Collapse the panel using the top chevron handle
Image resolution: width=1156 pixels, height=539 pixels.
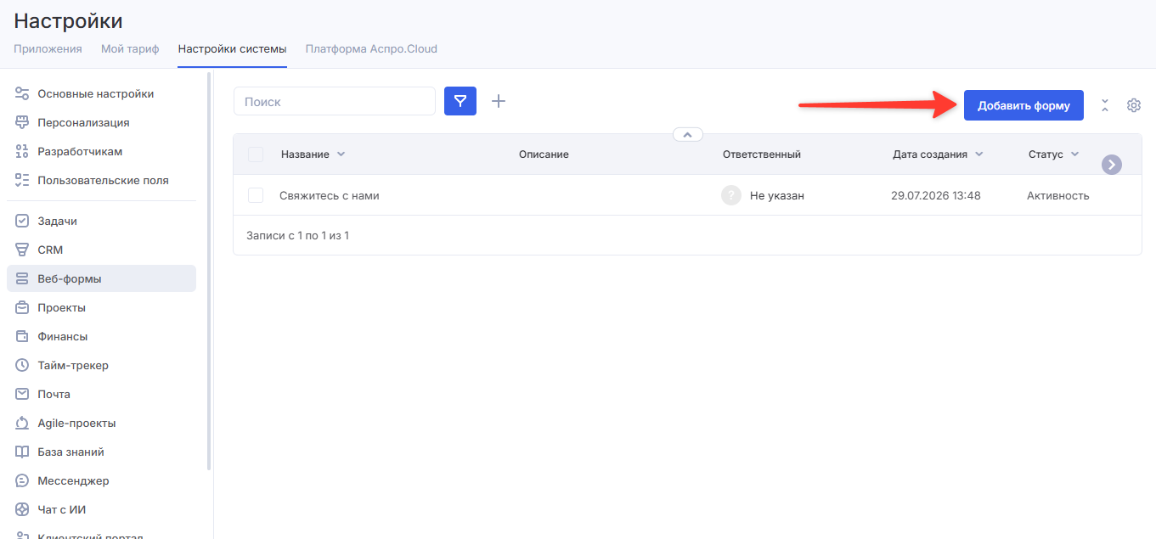pos(688,134)
